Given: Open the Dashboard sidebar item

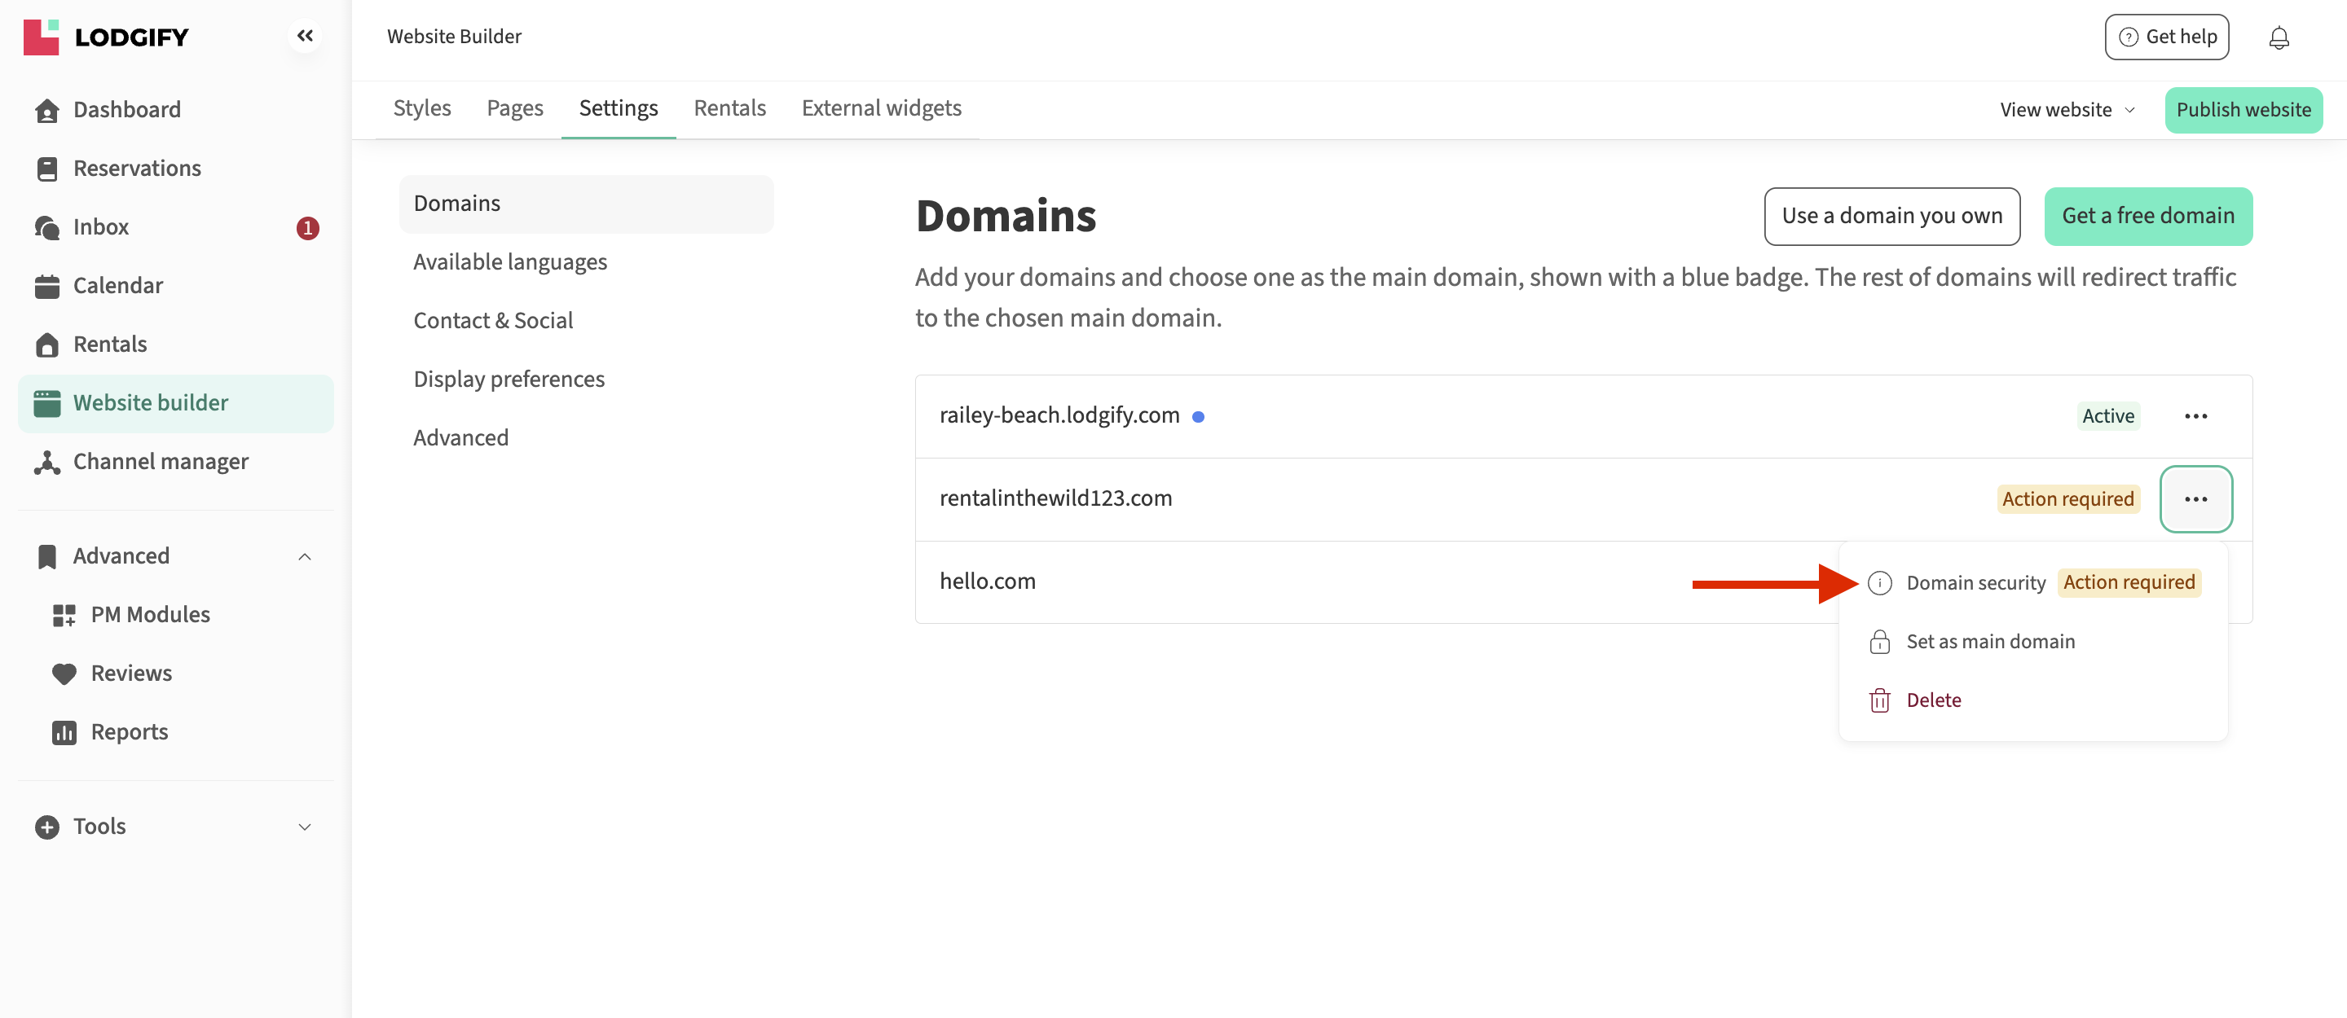Looking at the screenshot, I should click(x=125, y=109).
